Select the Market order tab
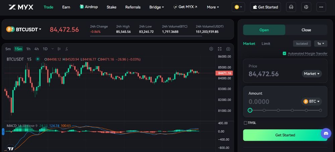The image size is (335, 152). 249,43
